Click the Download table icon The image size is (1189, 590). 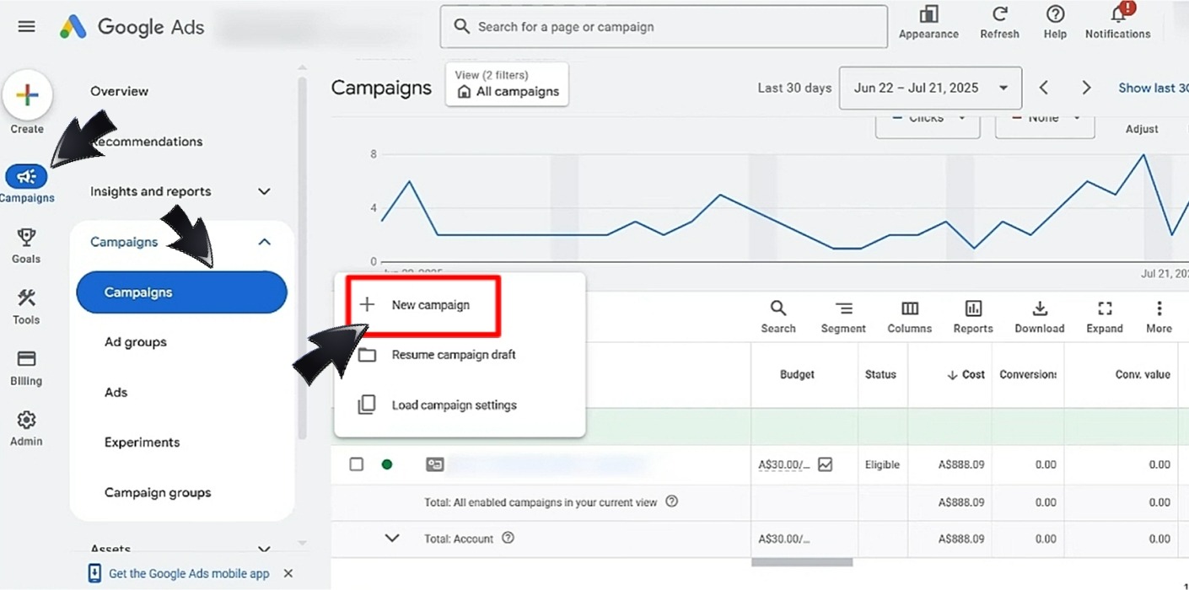[1039, 309]
